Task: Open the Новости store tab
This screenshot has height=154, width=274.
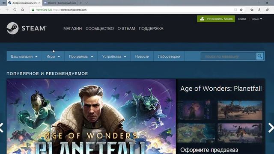Action: (142, 56)
